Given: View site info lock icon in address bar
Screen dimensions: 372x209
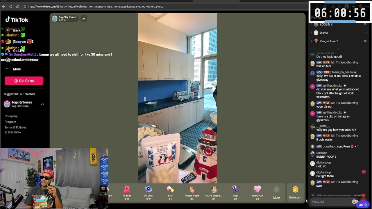Looking at the screenshot, I should 25,6.
